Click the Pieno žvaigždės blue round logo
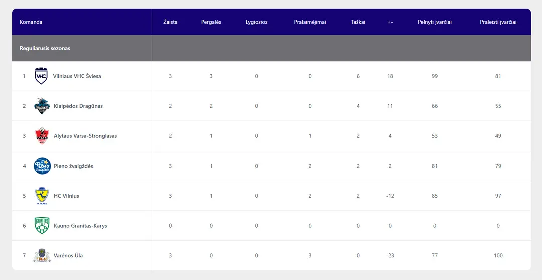Screen dimensions: 542x280 (42, 166)
